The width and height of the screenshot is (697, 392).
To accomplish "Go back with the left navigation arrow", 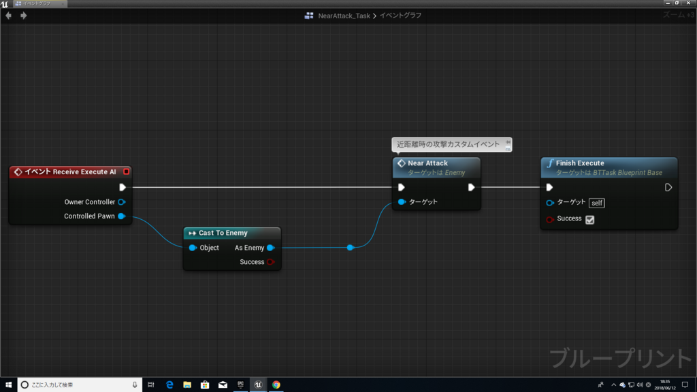I will point(8,16).
